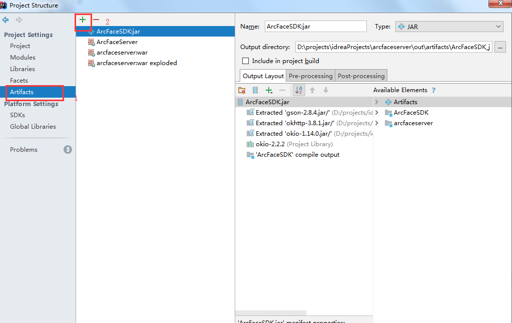
Task: Click 'ArcFaceSDK' compile output folder icon
Action: [250, 155]
